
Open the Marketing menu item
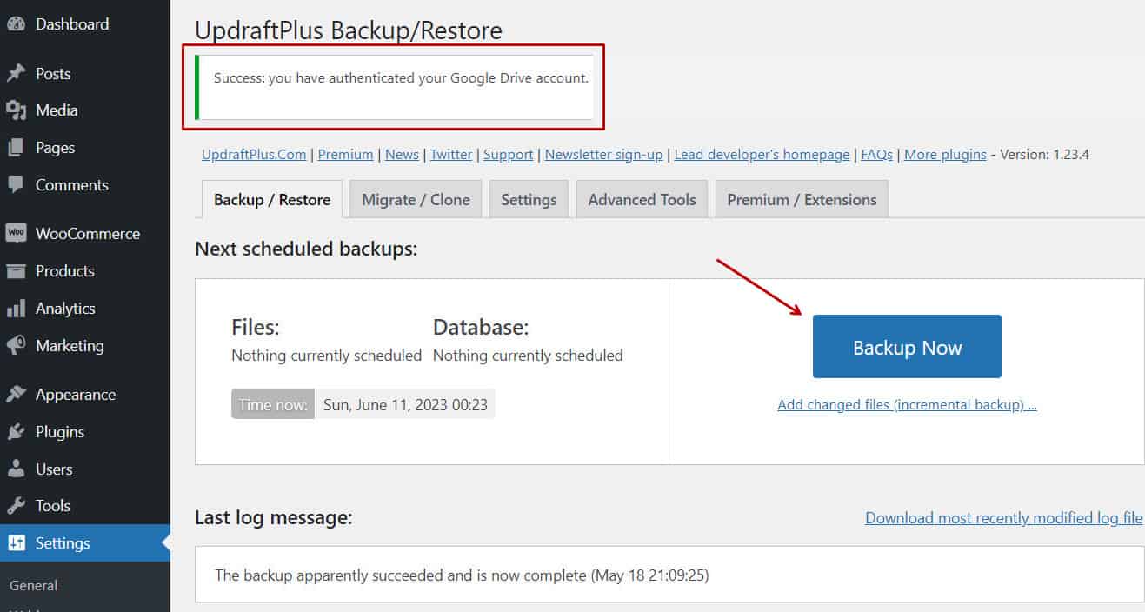(85, 346)
